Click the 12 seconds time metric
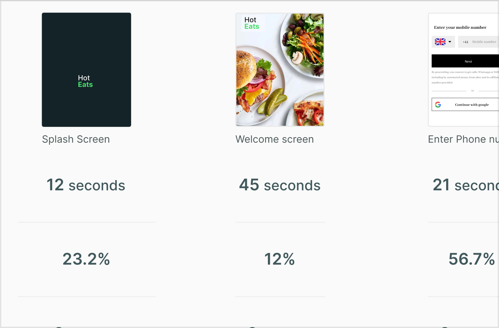Screen dimensions: 499x328 tap(86, 185)
